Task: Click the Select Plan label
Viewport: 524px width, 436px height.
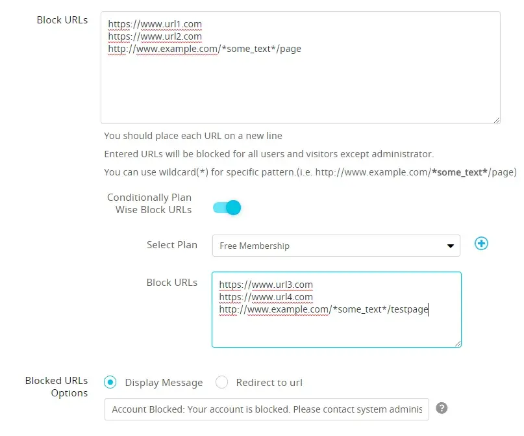Action: click(x=171, y=245)
